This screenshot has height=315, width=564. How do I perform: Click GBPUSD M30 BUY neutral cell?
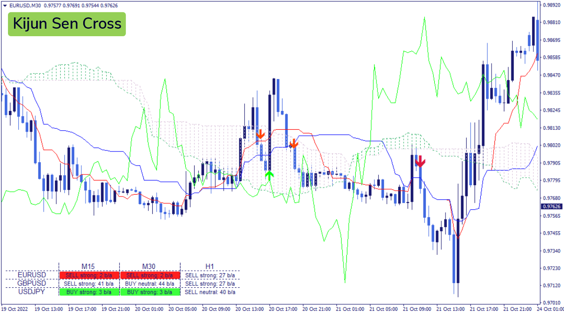tap(150, 283)
